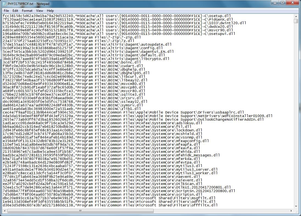Viewport: 301px width, 216px height.
Task: Place cursor on the 7-zip.dll line
Action: click(x=110, y=37)
